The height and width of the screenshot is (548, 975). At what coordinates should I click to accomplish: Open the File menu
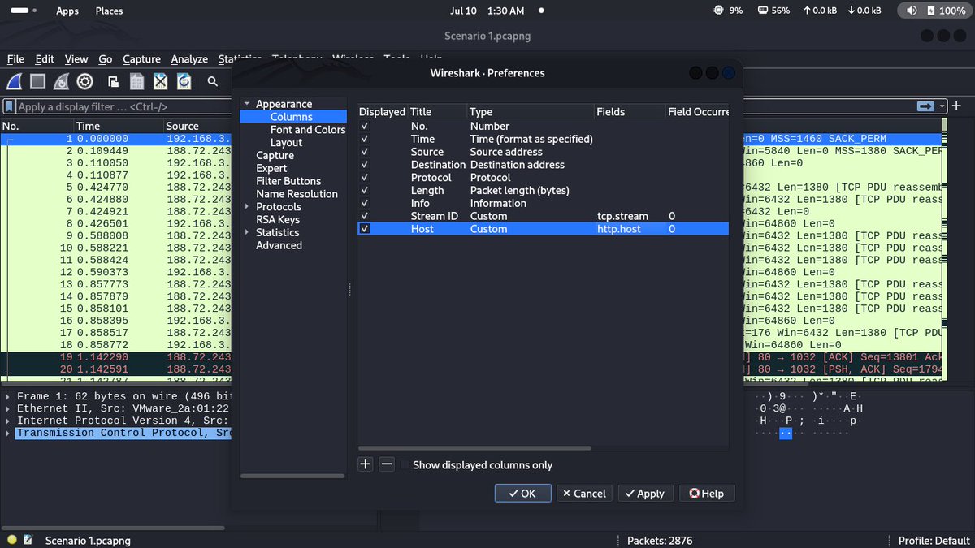click(x=15, y=59)
